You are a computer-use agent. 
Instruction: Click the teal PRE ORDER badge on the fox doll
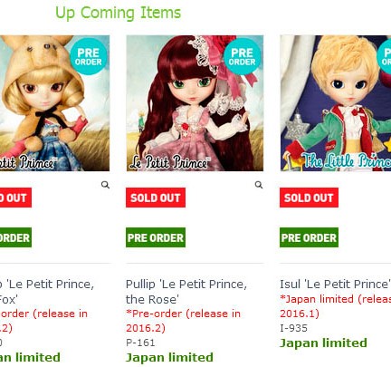pos(89,56)
